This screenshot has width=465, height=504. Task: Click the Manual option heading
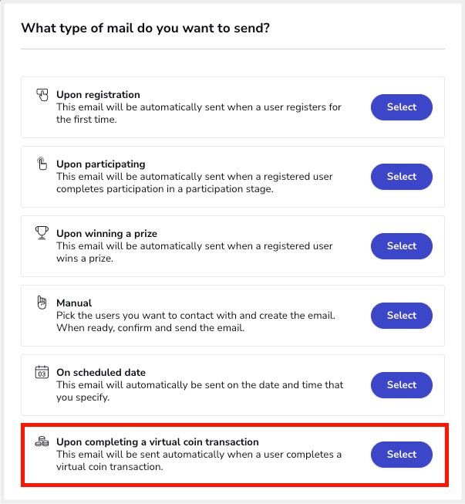click(x=74, y=303)
